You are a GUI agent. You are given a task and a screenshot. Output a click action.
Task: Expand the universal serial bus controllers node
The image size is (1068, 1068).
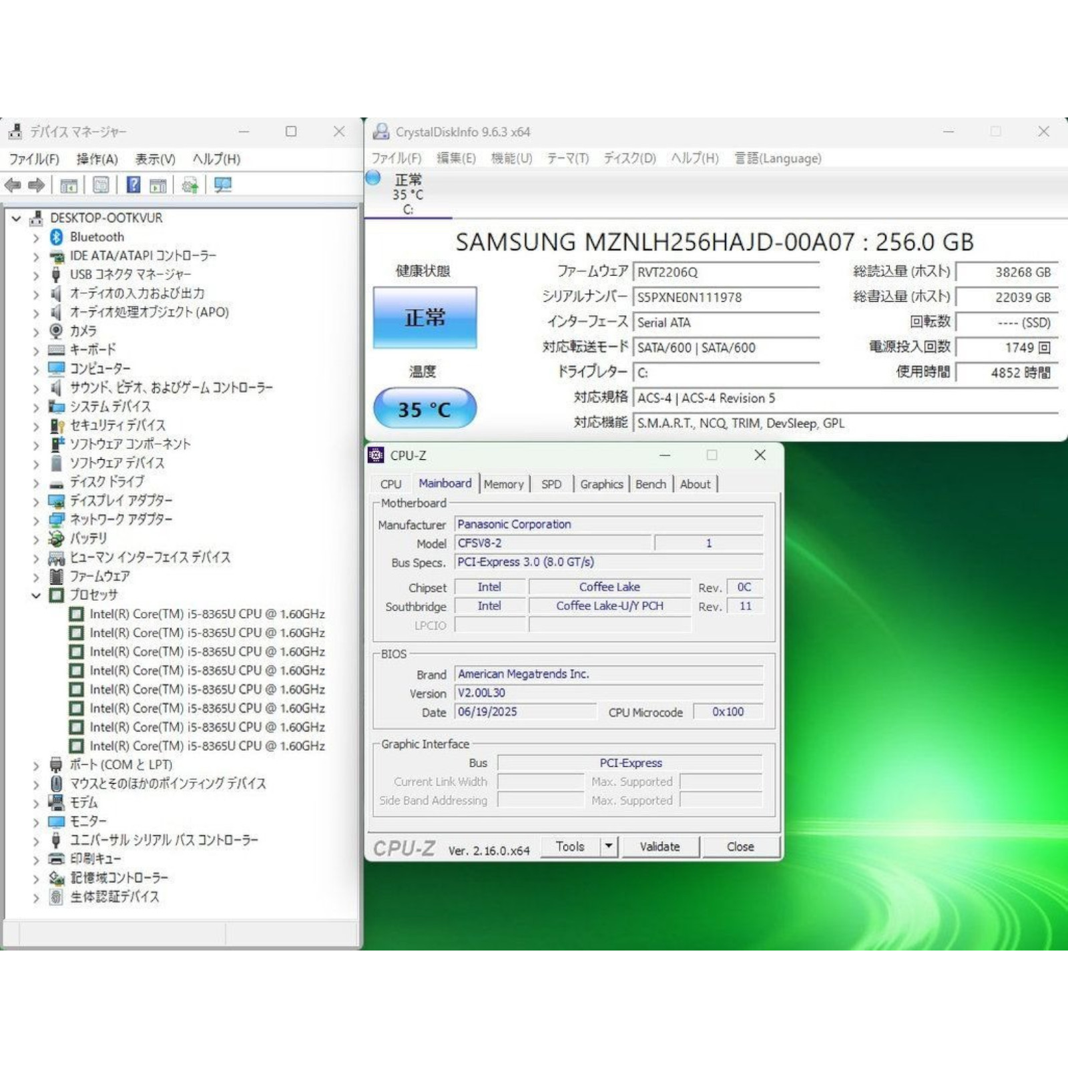point(36,840)
